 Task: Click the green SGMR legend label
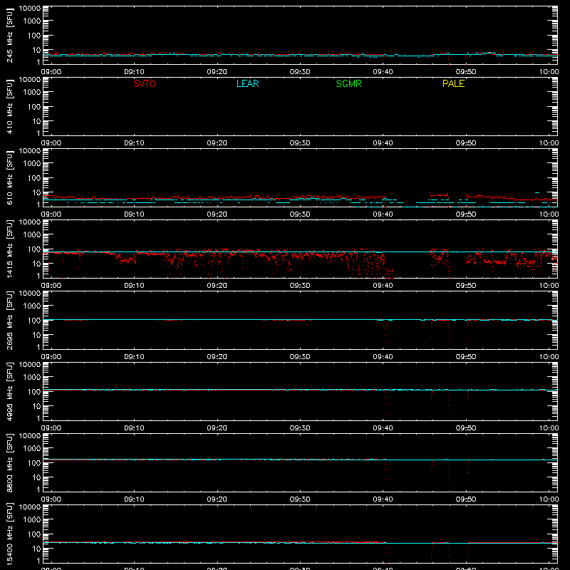coord(348,83)
